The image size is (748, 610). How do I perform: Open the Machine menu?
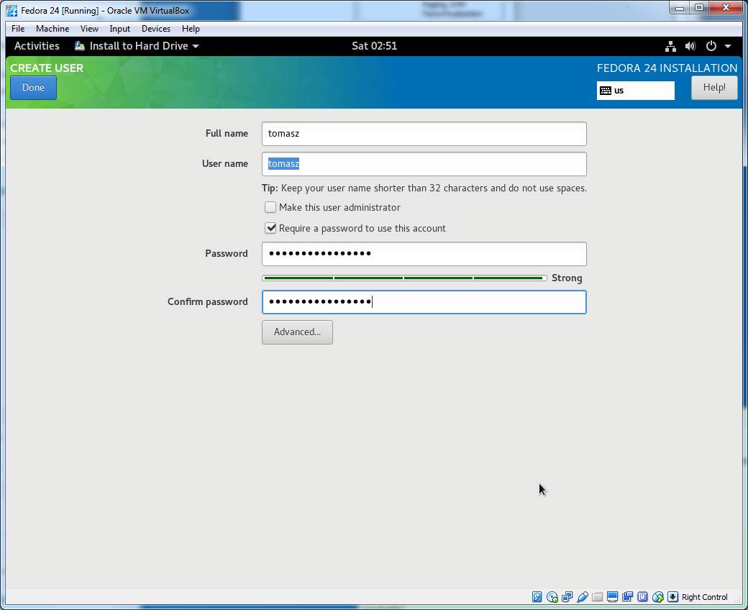click(x=53, y=29)
